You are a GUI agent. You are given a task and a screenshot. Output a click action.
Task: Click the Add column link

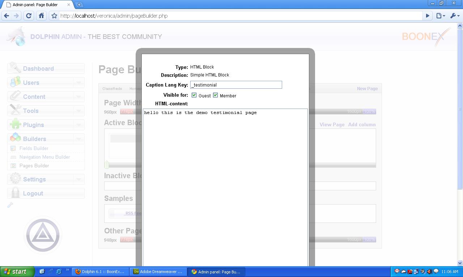point(362,124)
